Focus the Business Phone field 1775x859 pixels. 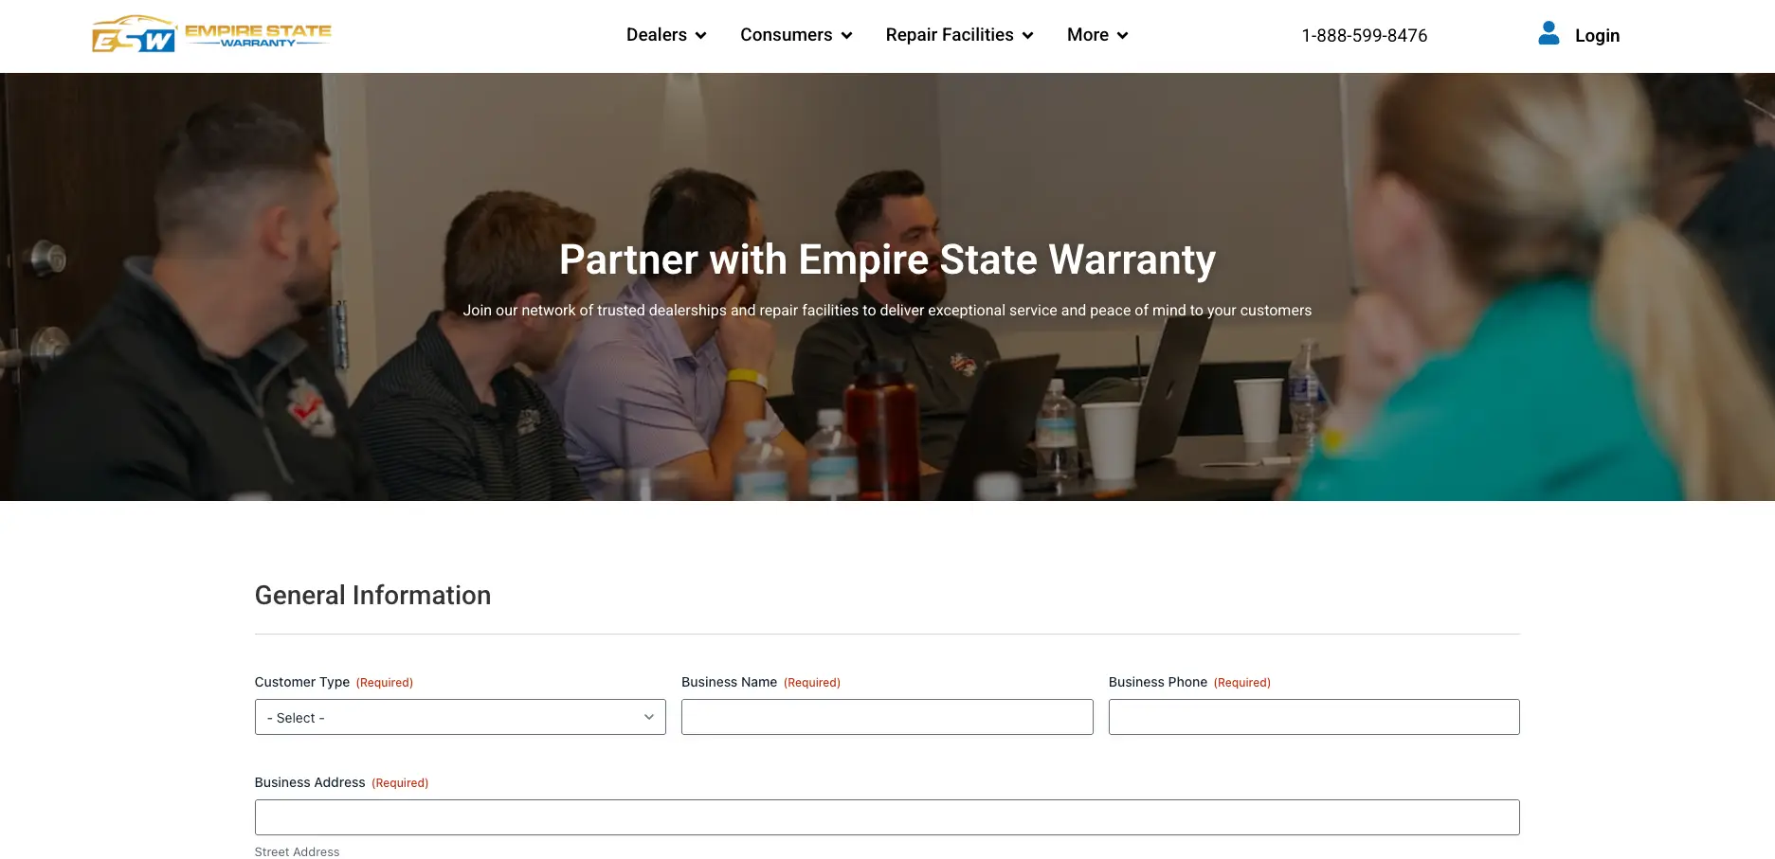(x=1313, y=717)
